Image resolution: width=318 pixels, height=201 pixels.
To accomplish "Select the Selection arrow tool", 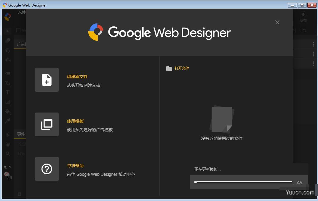I will coord(8,31).
